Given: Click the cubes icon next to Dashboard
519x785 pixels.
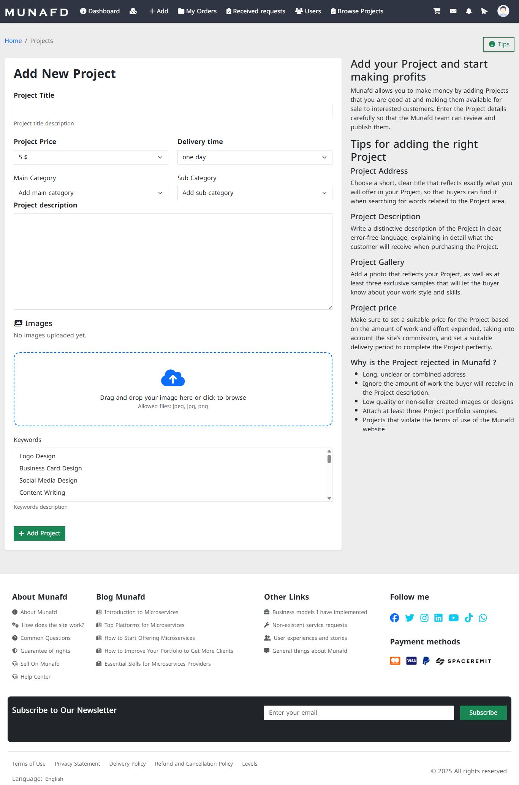Looking at the screenshot, I should click(x=133, y=11).
